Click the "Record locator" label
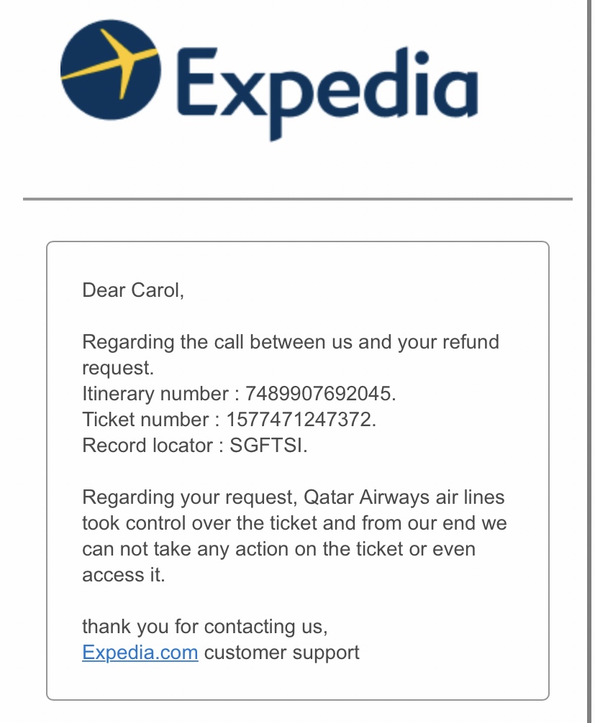 point(147,446)
